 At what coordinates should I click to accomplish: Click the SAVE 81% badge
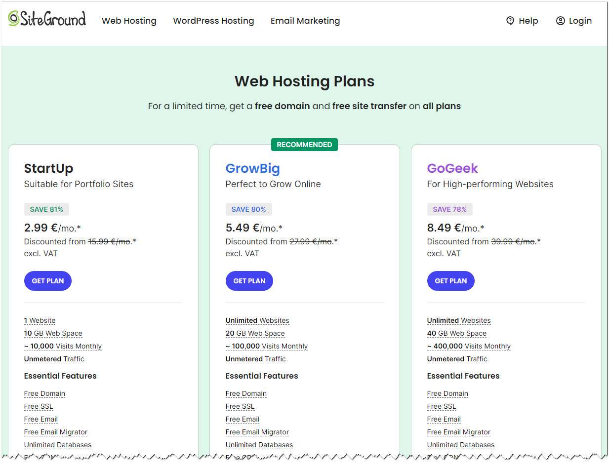(x=46, y=209)
